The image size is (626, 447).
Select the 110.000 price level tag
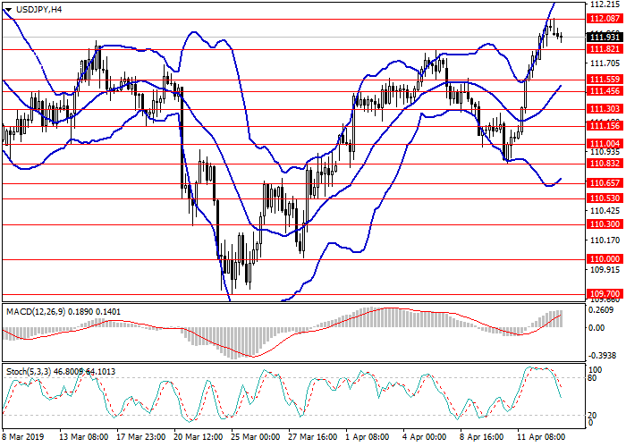605,258
